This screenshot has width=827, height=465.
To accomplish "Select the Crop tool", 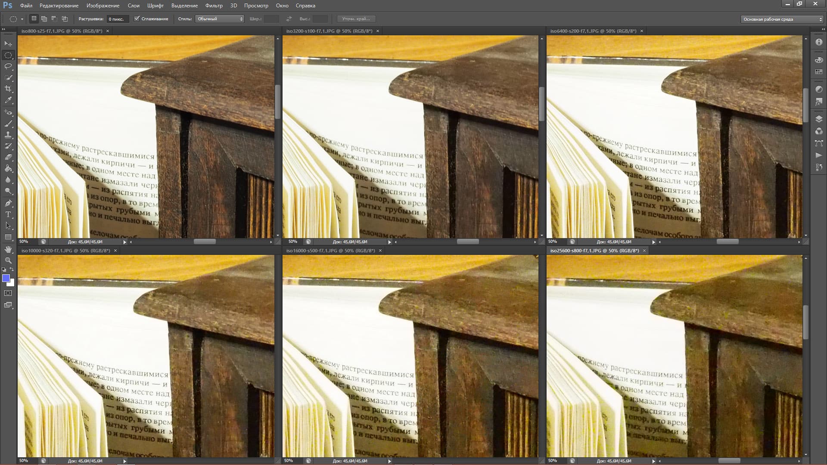I will pyautogui.click(x=8, y=89).
